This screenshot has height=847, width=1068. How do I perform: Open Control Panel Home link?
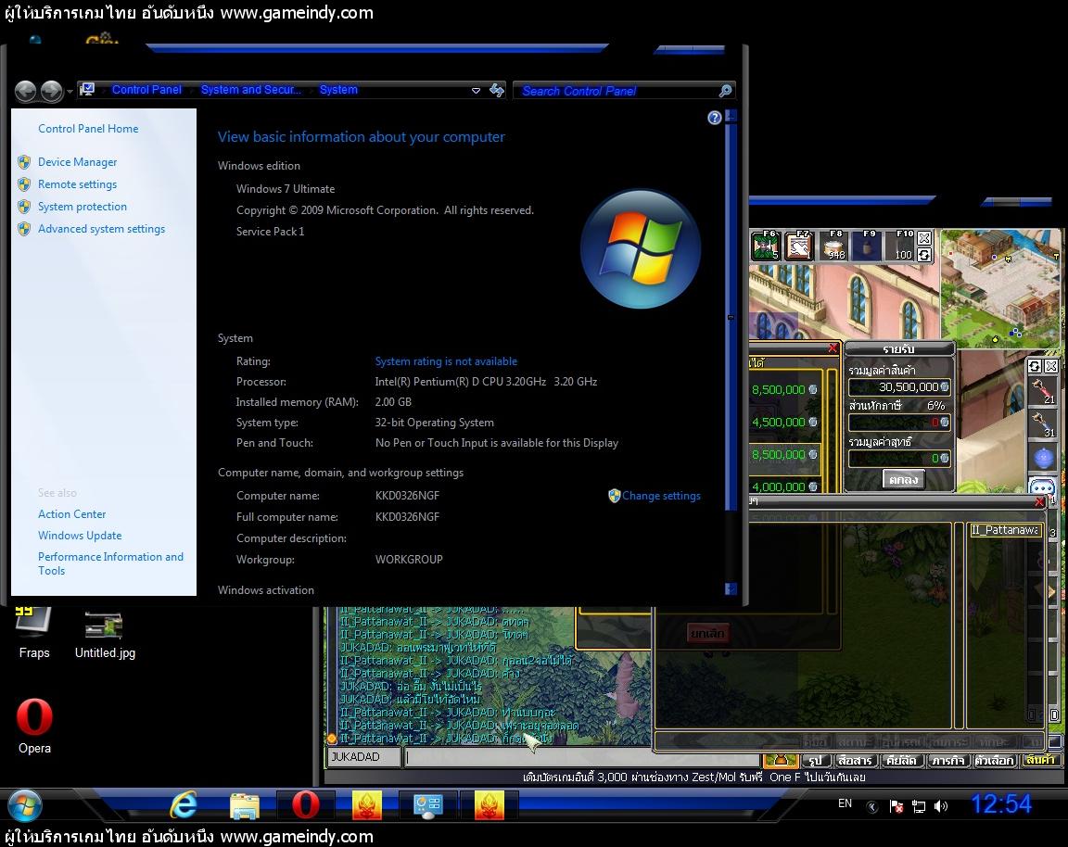[88, 129]
